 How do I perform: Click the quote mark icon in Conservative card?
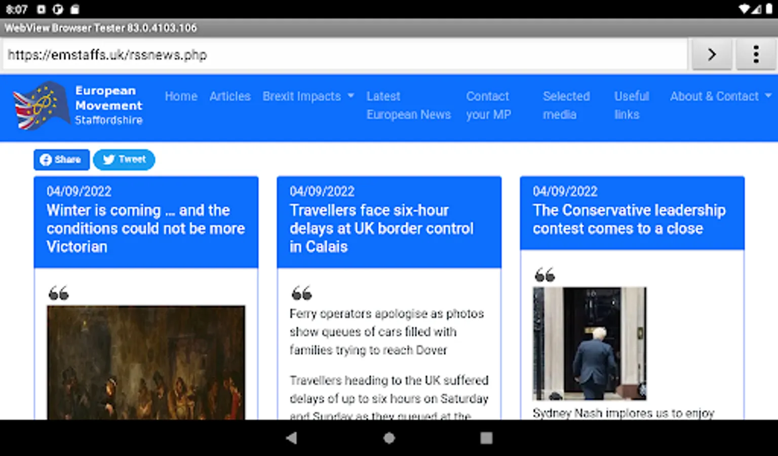544,275
